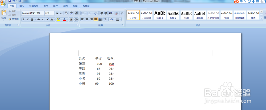Screen dimensions: 266x110
Task: Toggle underline formatting
Action: click(x=32, y=20)
